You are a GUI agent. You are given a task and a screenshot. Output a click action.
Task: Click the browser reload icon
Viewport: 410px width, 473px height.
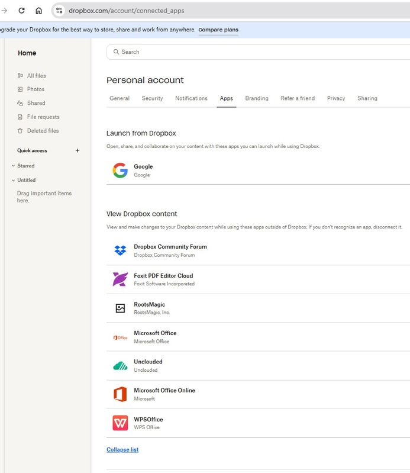click(22, 11)
